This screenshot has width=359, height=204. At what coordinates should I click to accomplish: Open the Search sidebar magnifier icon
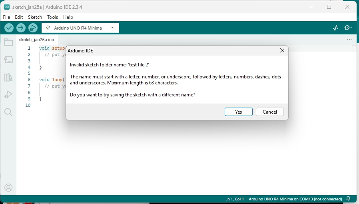[x=8, y=112]
